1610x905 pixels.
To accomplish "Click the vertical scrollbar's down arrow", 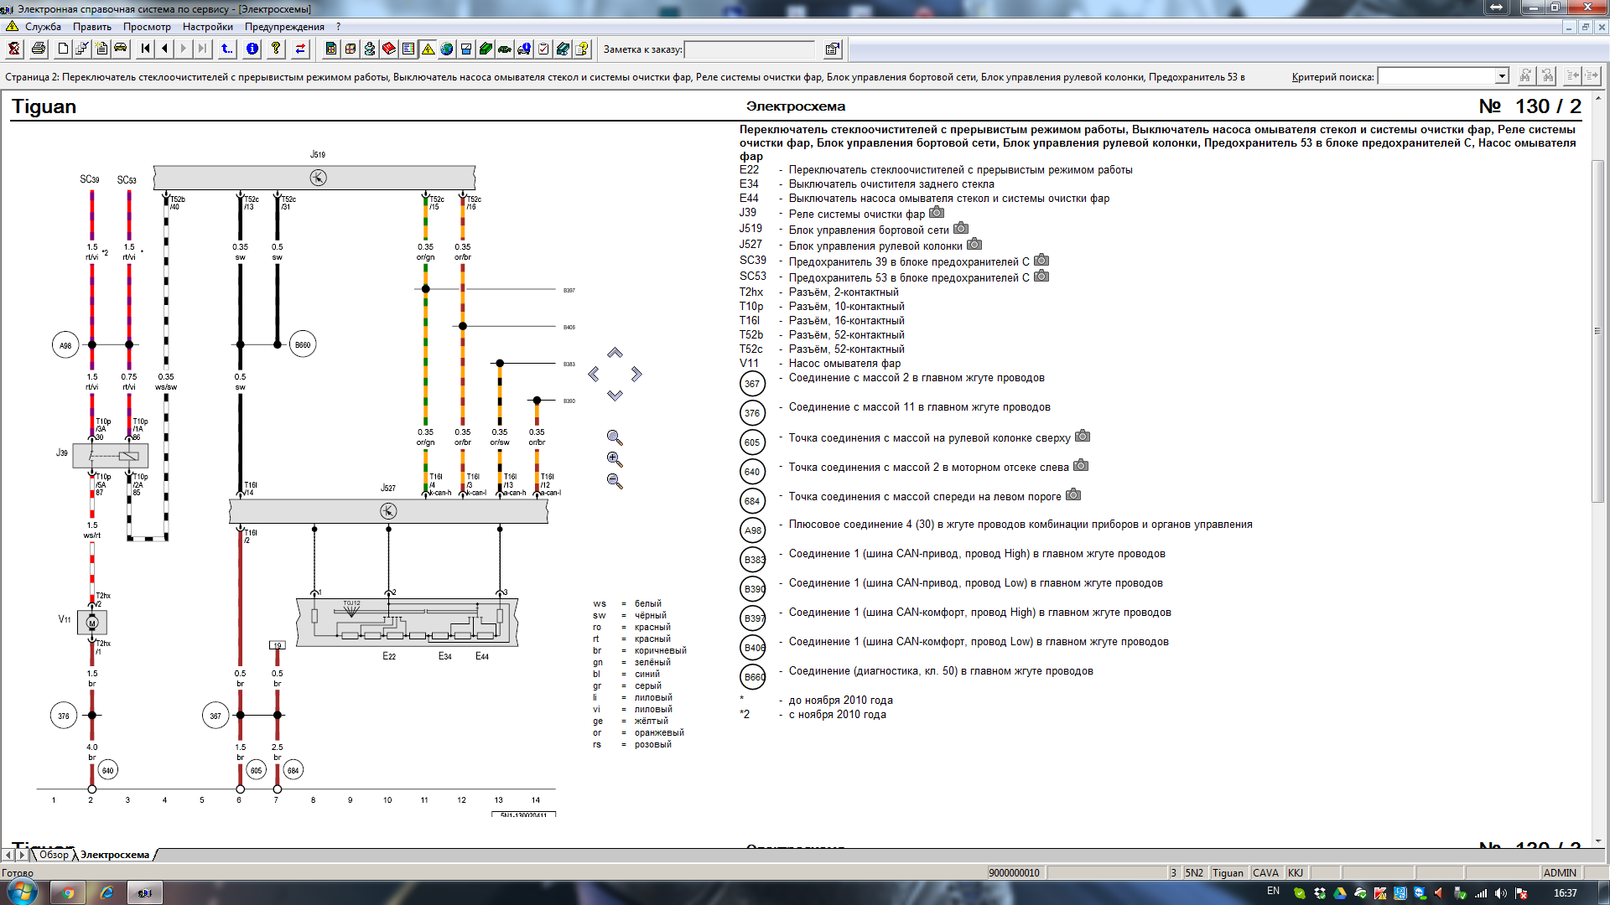I will click(x=1597, y=840).
